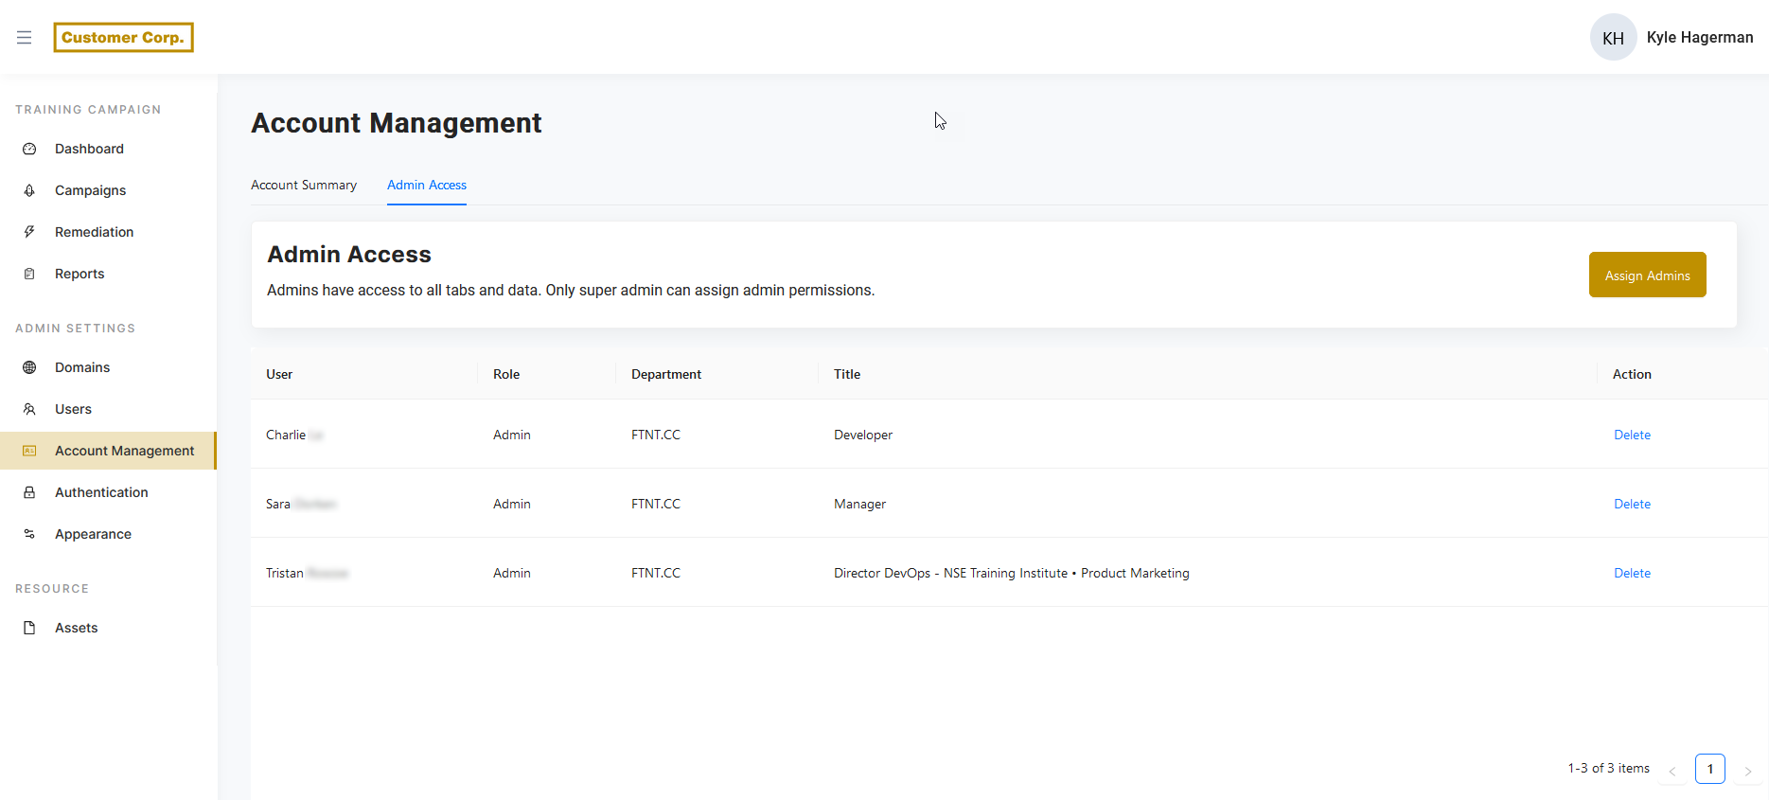Click the Assets file icon
Viewport: 1769px width, 800px height.
tap(29, 628)
